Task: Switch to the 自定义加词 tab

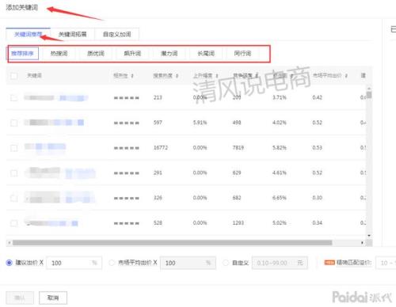Action: tap(116, 34)
